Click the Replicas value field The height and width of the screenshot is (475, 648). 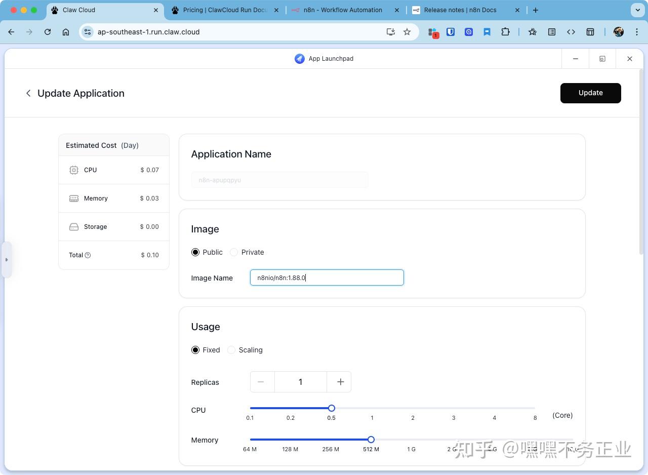point(301,382)
